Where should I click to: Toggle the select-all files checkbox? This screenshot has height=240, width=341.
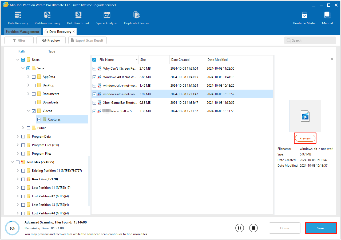pyautogui.click(x=94, y=59)
